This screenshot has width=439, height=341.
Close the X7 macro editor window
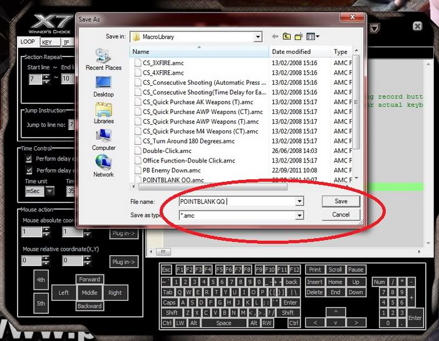tap(417, 26)
